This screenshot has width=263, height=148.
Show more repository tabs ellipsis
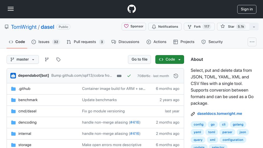point(252,42)
